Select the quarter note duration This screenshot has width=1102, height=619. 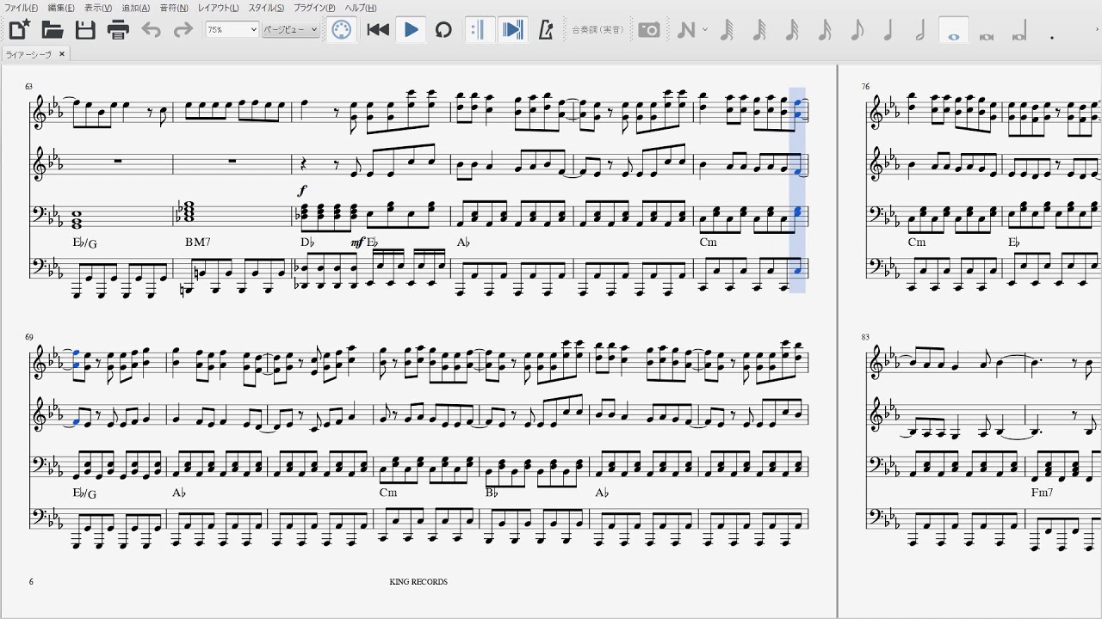pyautogui.click(x=888, y=30)
